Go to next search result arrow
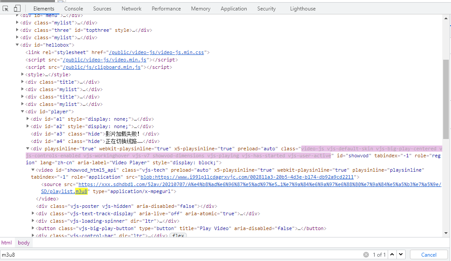The width and height of the screenshot is (451, 261). (x=401, y=255)
